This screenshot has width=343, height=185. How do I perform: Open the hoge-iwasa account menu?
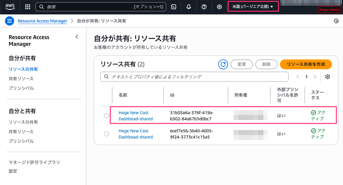pyautogui.click(x=329, y=10)
